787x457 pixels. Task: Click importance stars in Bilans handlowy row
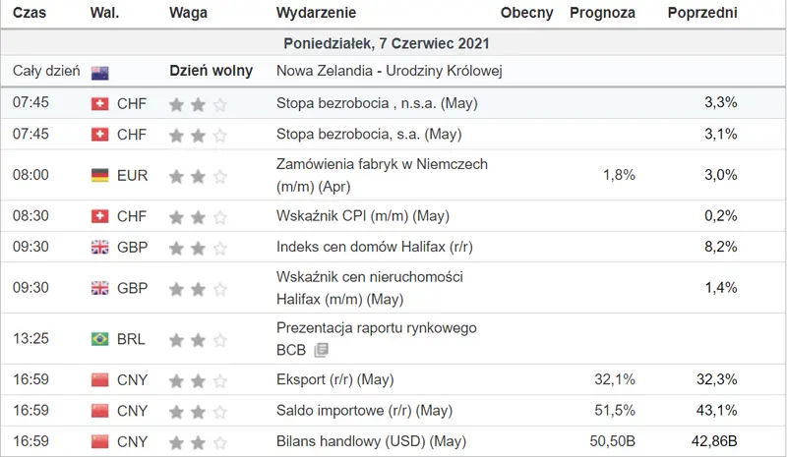198,442
